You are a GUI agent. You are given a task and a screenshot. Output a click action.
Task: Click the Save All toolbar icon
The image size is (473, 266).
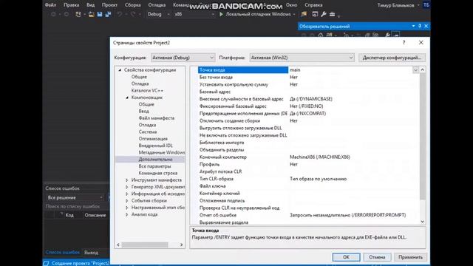(x=108, y=14)
